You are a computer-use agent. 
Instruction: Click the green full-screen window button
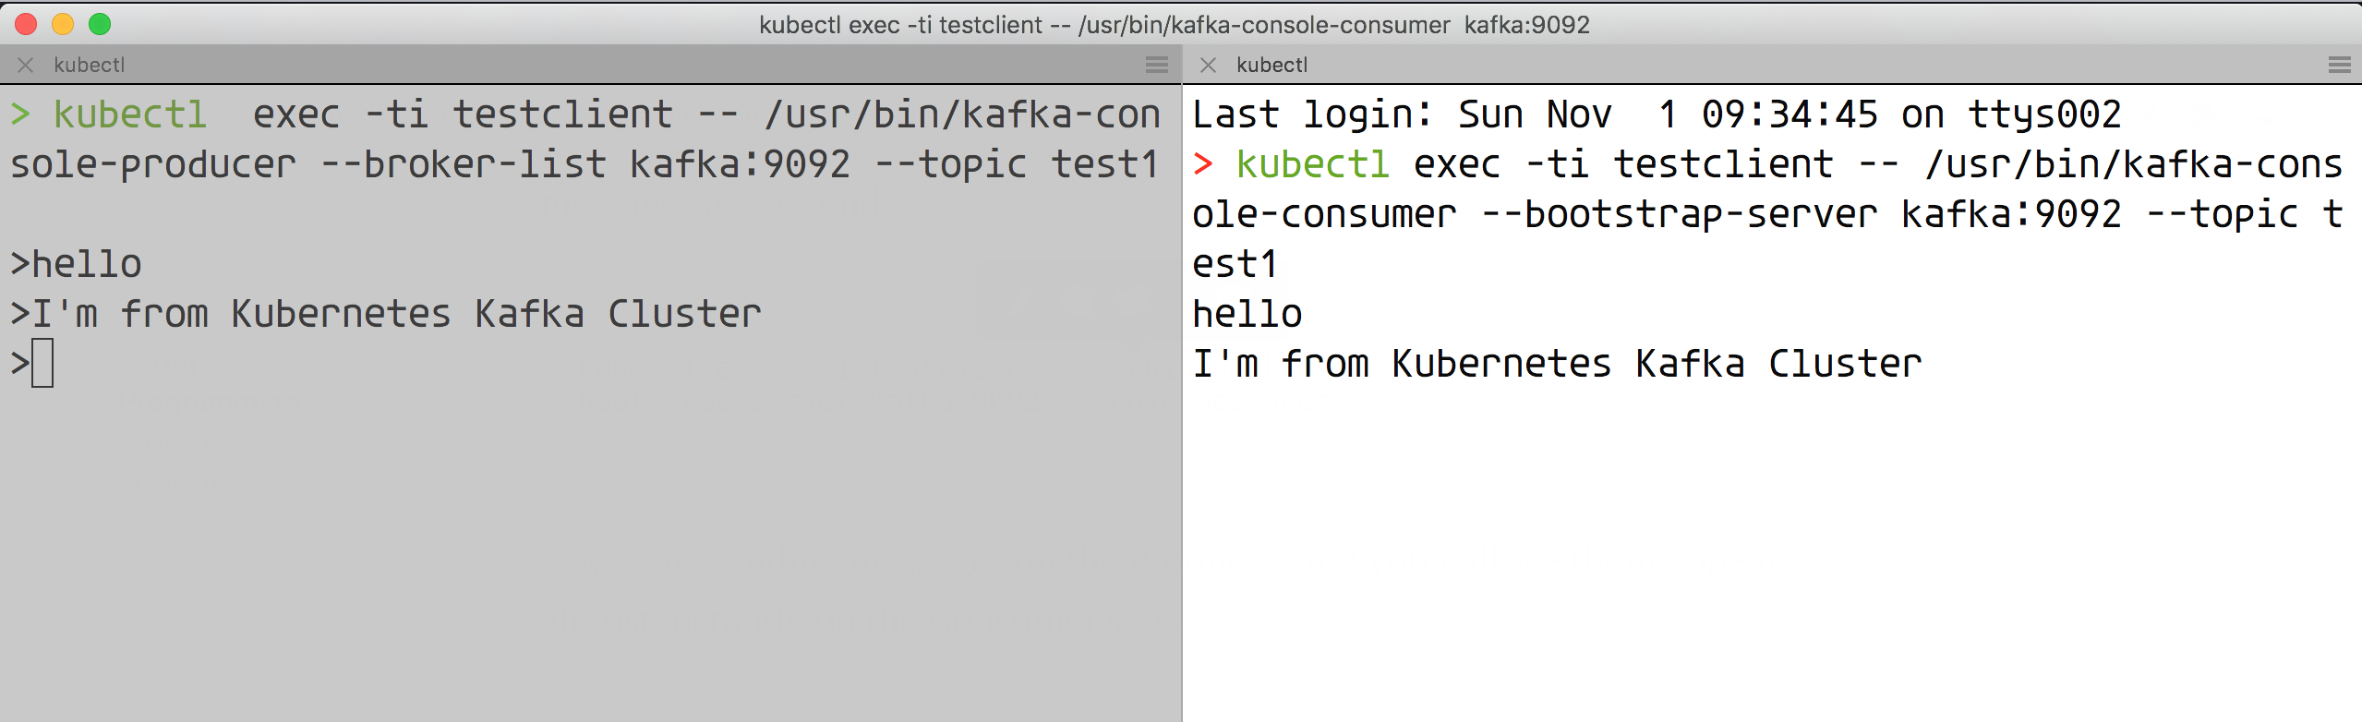(100, 24)
